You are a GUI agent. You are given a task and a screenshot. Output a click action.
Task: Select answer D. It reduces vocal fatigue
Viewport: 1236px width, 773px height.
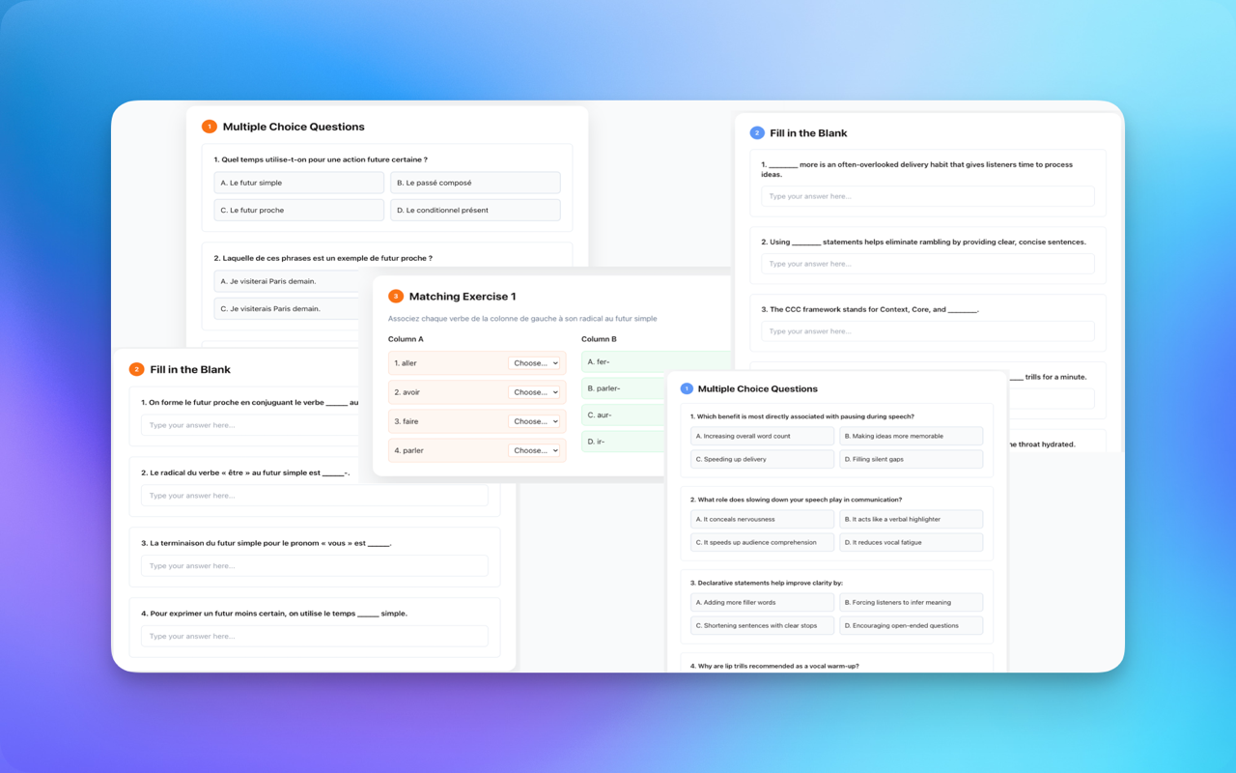(911, 542)
